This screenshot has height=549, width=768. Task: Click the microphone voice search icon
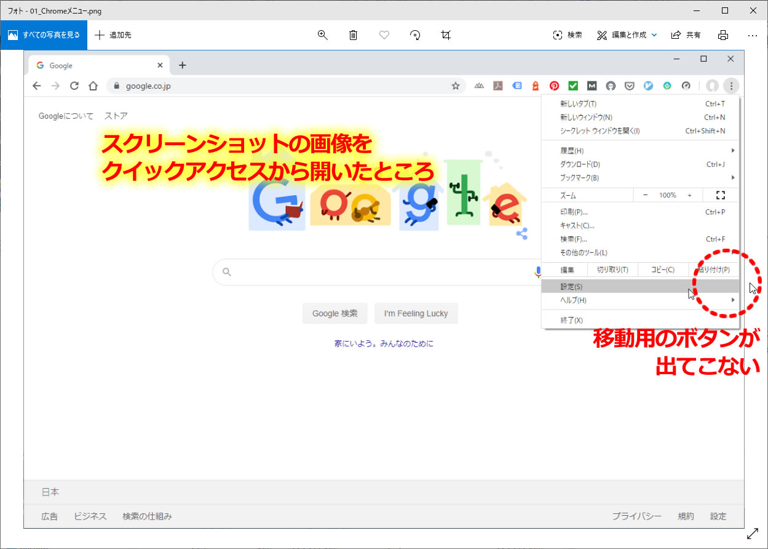click(537, 271)
